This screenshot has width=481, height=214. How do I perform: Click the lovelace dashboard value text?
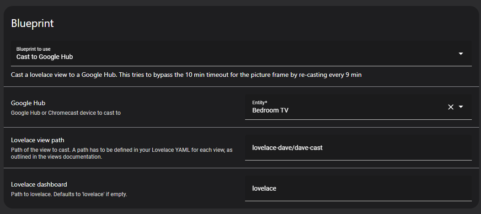tap(264, 188)
